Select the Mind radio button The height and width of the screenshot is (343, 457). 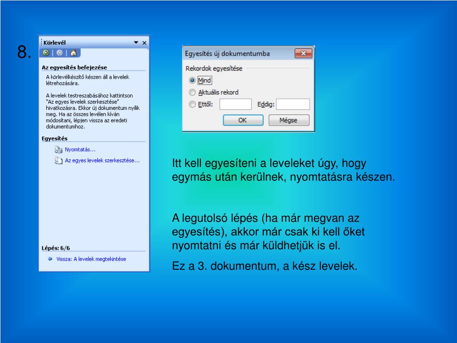(x=192, y=80)
